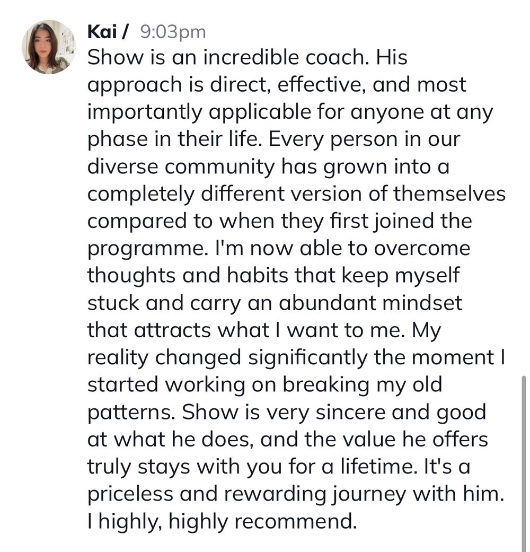This screenshot has height=552, width=530.
Task: Click the text "completely different version of themselves"
Action: click(296, 194)
